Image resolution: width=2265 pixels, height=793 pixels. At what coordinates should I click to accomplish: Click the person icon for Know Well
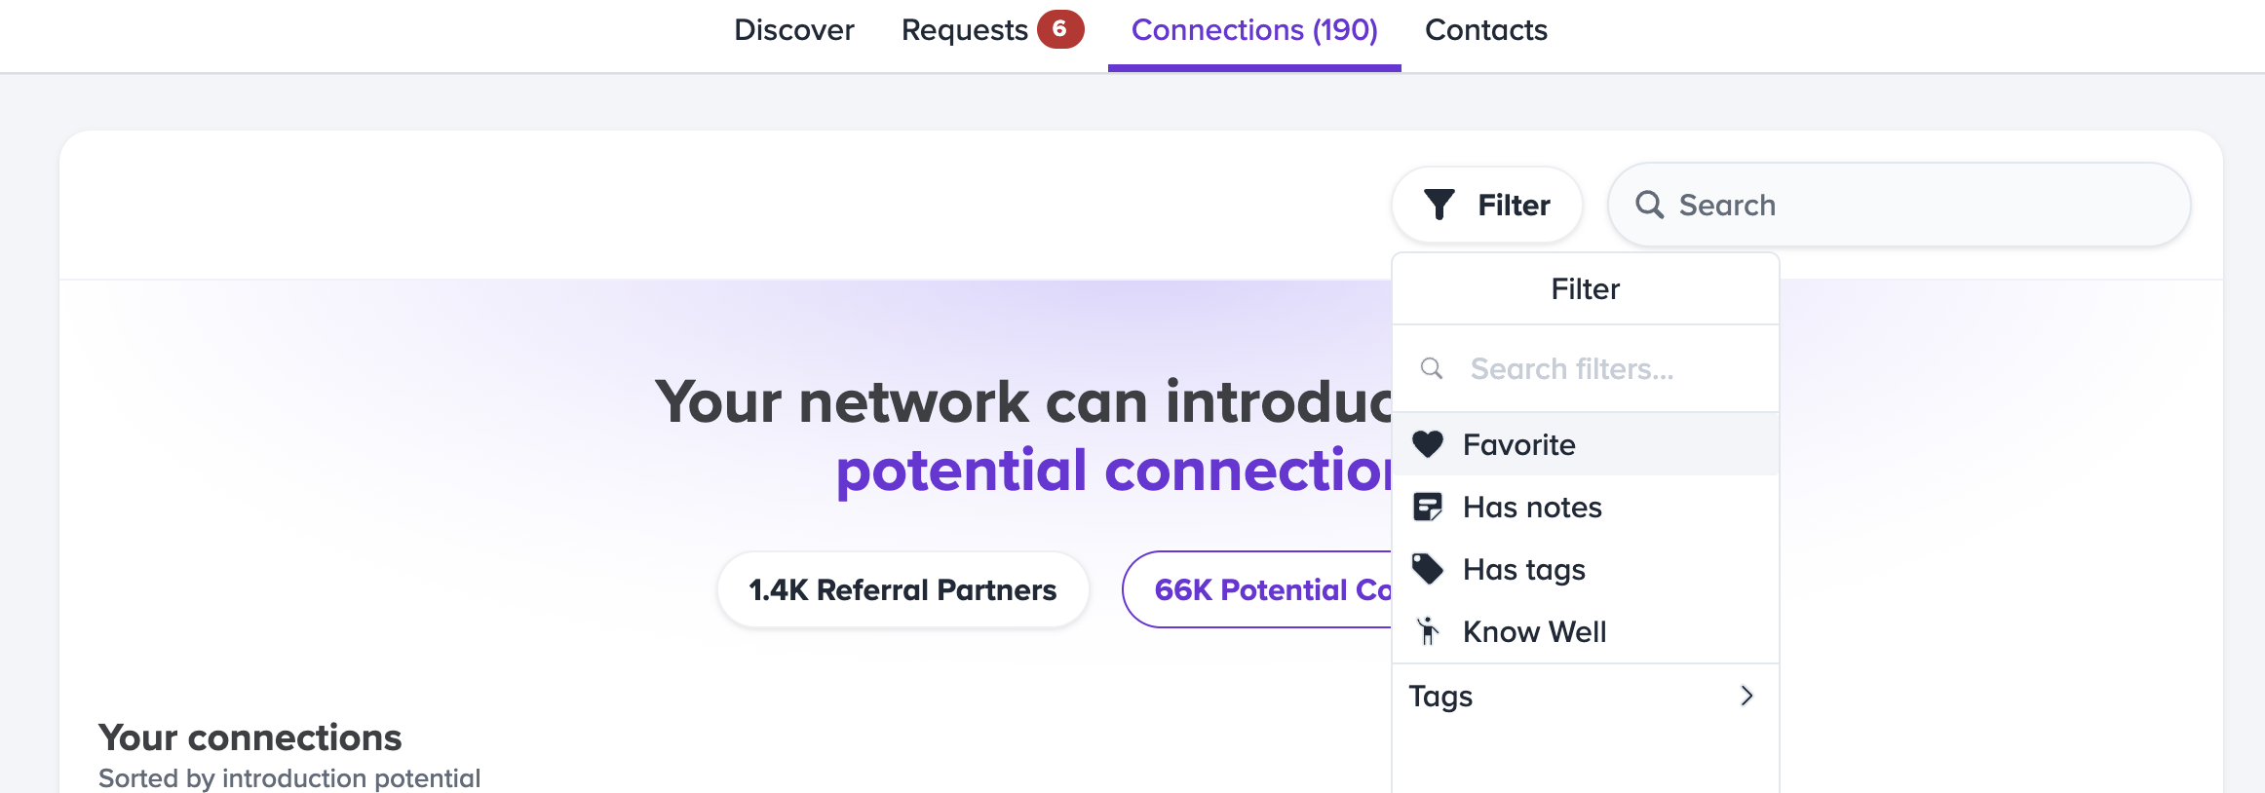tap(1428, 631)
